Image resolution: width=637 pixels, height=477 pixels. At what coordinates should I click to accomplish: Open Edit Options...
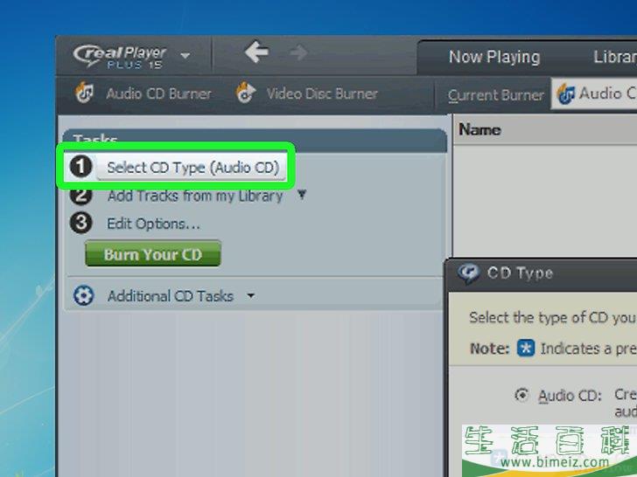click(154, 224)
